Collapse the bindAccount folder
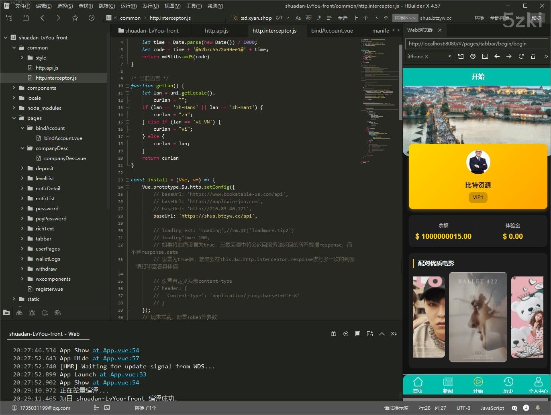551x415 pixels. [22, 128]
